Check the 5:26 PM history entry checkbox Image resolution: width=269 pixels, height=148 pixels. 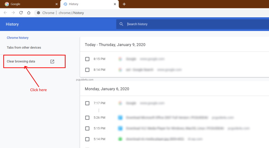[87, 118]
